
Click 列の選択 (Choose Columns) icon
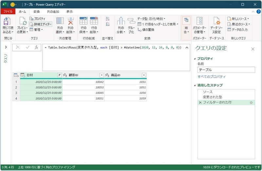click(60, 21)
